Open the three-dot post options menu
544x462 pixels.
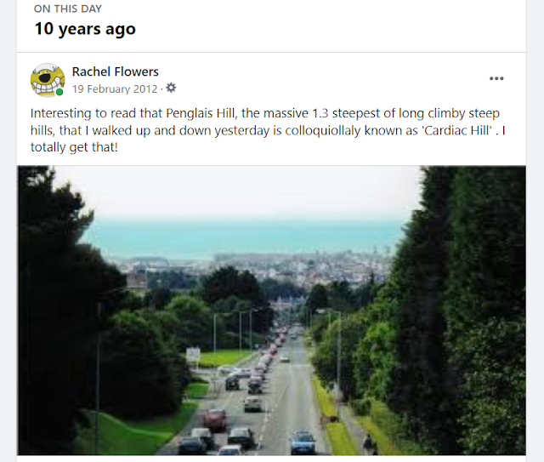(x=496, y=78)
